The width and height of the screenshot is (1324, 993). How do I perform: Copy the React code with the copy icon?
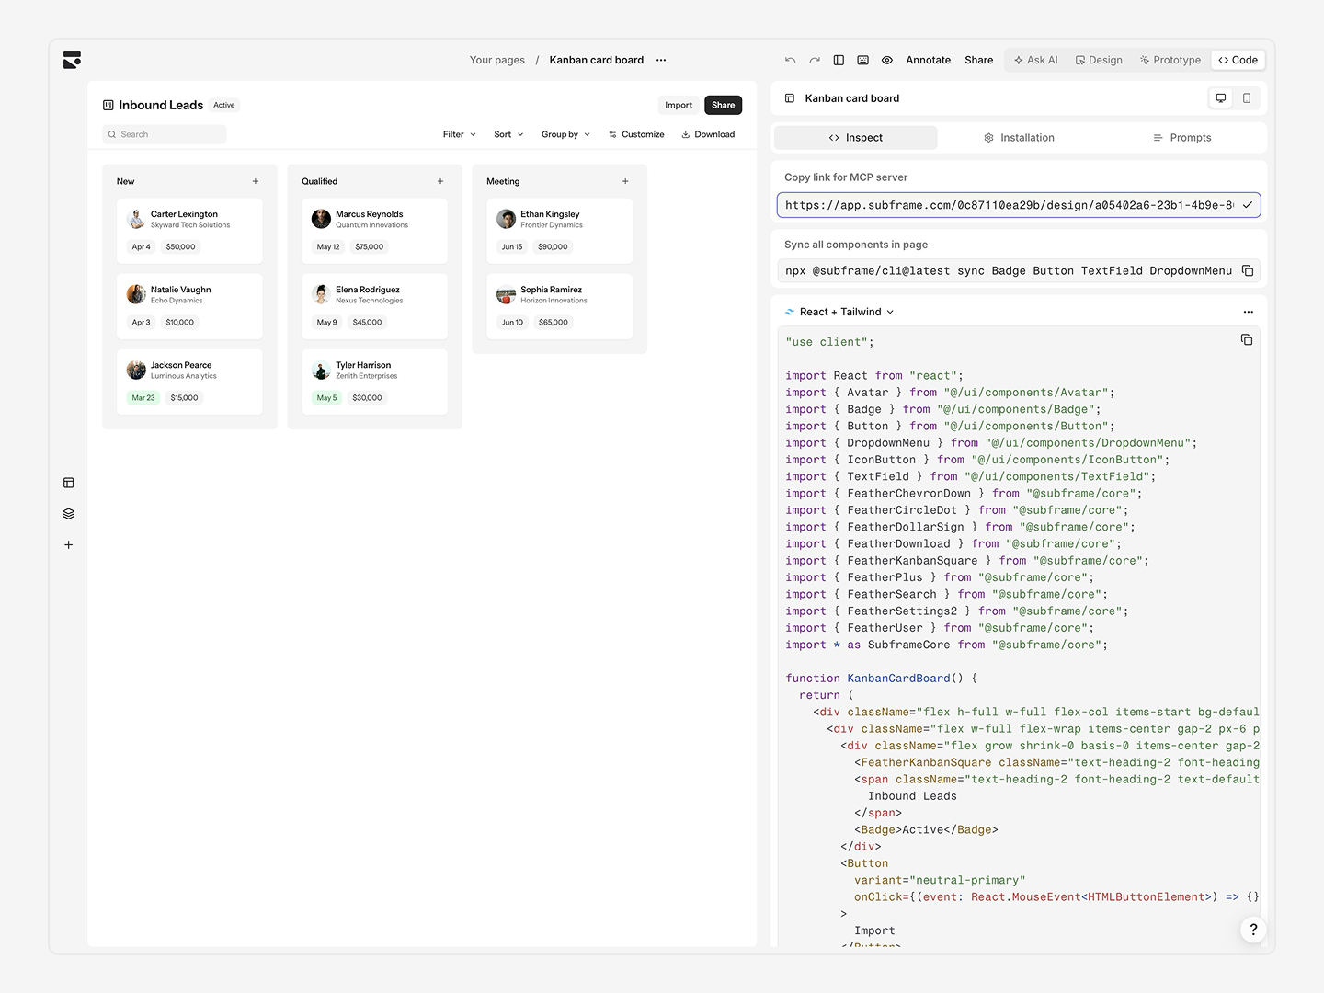1247,340
